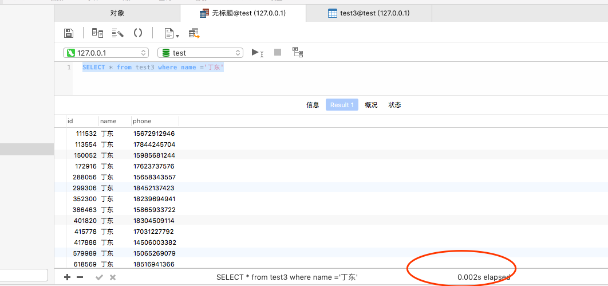Click the status bar SQL statement text
Viewport: 608px width, 286px height.
tap(287, 277)
